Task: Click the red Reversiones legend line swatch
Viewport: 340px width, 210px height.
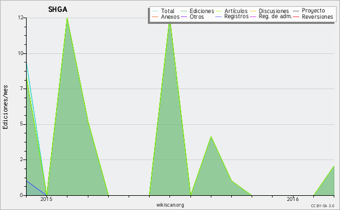Action: 296,17
